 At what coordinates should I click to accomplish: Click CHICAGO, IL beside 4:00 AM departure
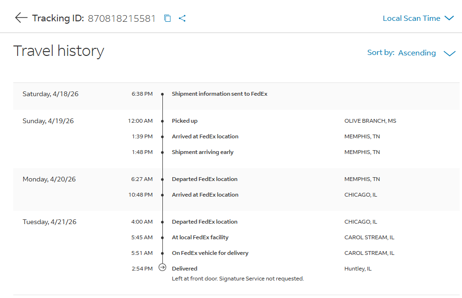click(x=361, y=222)
